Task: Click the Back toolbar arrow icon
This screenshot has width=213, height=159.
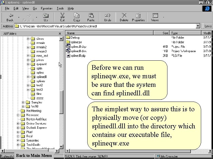Action: click(10, 16)
